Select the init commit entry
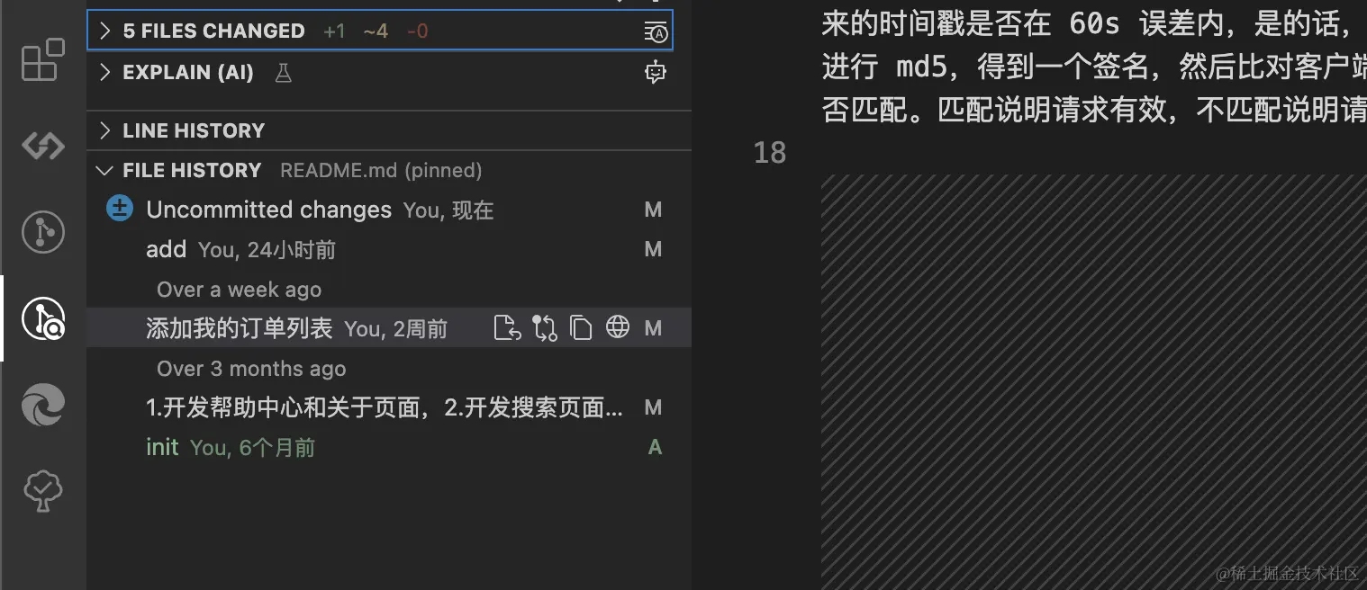 click(389, 447)
